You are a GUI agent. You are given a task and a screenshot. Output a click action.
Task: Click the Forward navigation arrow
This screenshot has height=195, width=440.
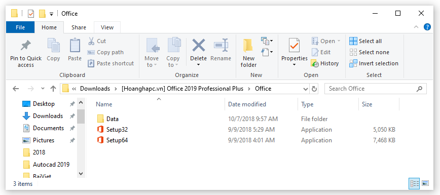31,89
